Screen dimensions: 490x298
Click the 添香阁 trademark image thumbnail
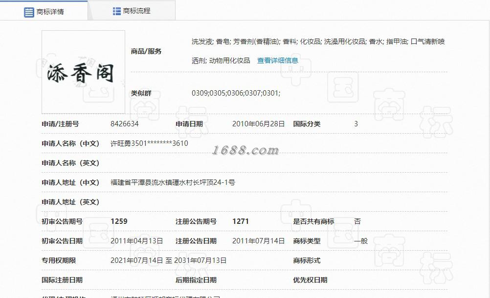pyautogui.click(x=84, y=72)
